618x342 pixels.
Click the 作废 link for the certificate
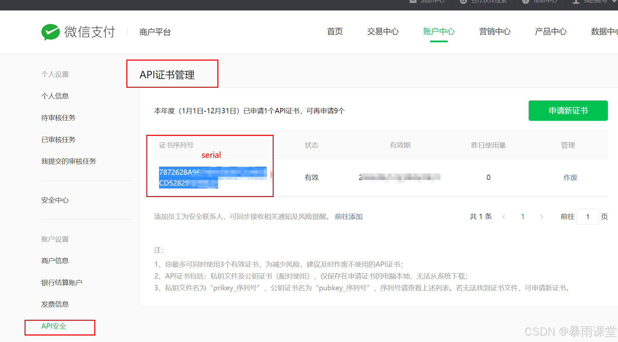pyautogui.click(x=570, y=177)
